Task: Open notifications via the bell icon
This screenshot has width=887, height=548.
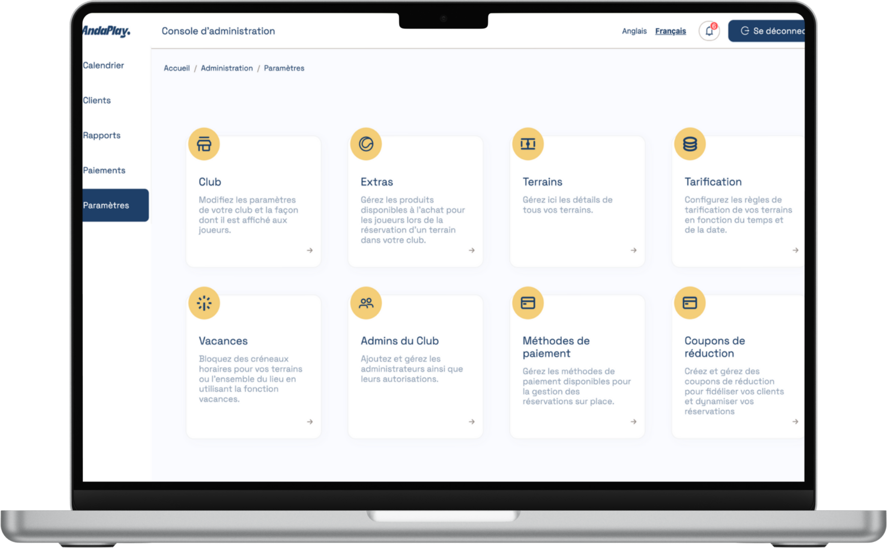Action: click(709, 31)
